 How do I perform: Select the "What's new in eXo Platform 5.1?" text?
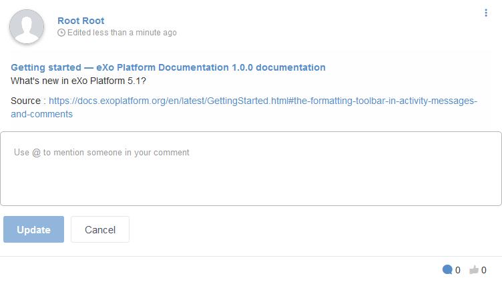(x=79, y=81)
